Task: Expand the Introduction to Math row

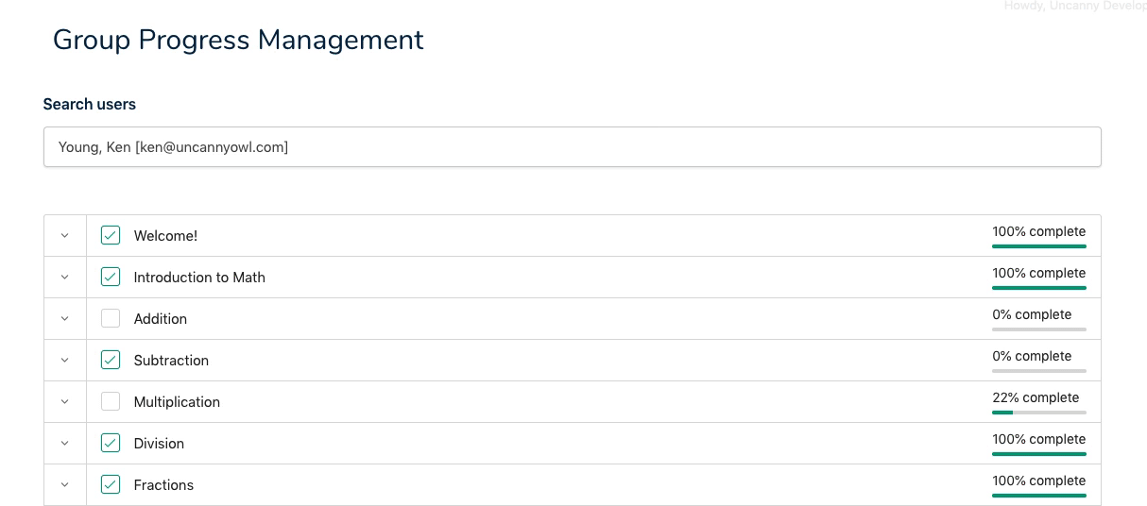Action: pyautogui.click(x=65, y=278)
